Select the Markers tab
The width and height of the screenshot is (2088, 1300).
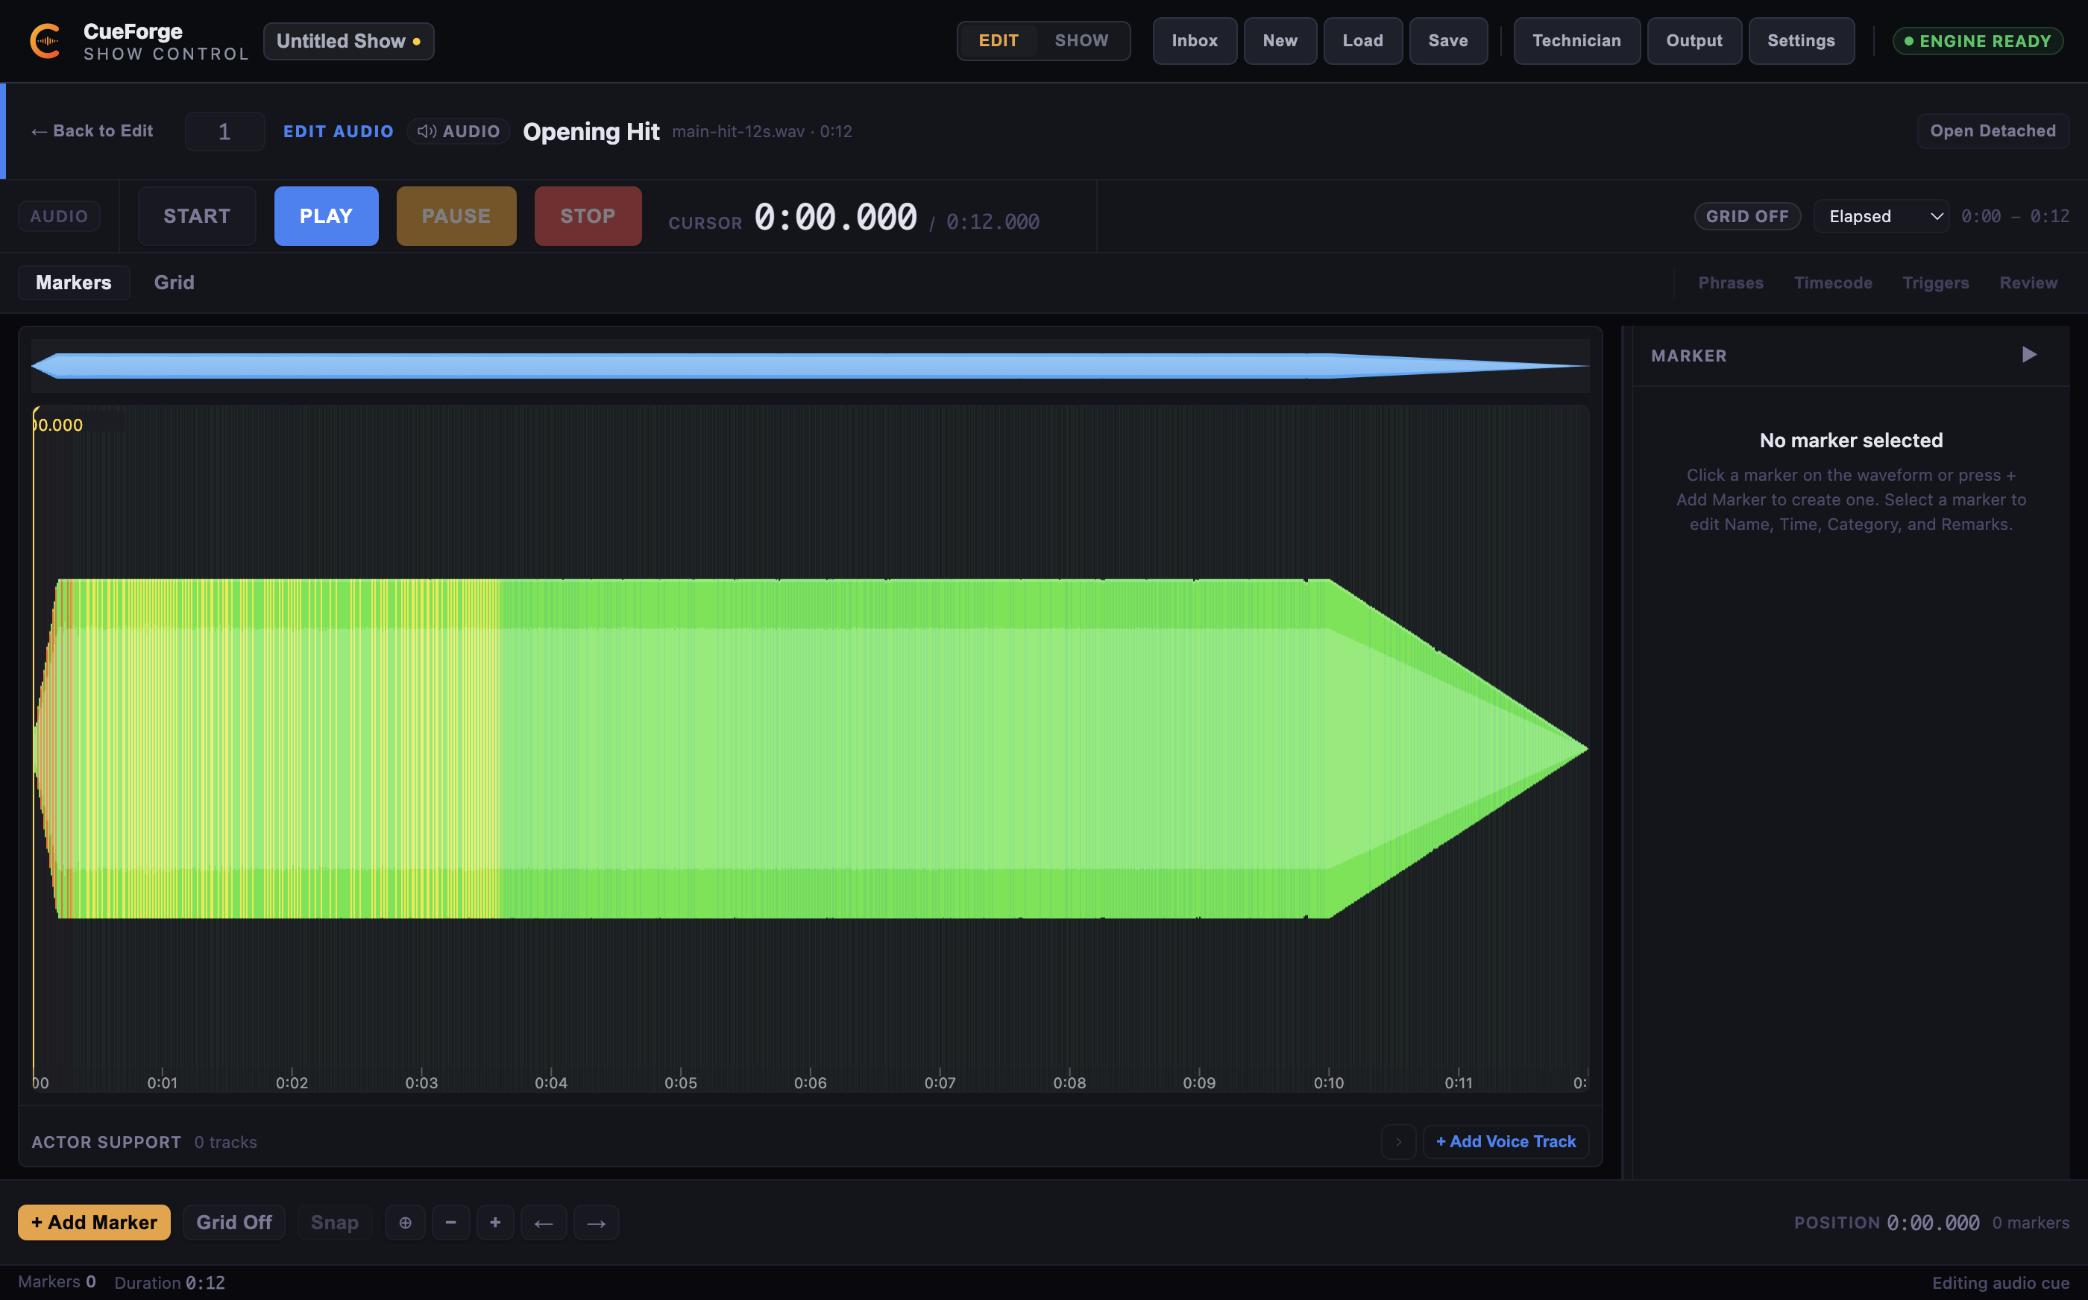[x=74, y=283]
